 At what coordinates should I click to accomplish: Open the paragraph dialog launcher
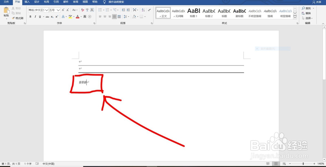click(x=152, y=23)
